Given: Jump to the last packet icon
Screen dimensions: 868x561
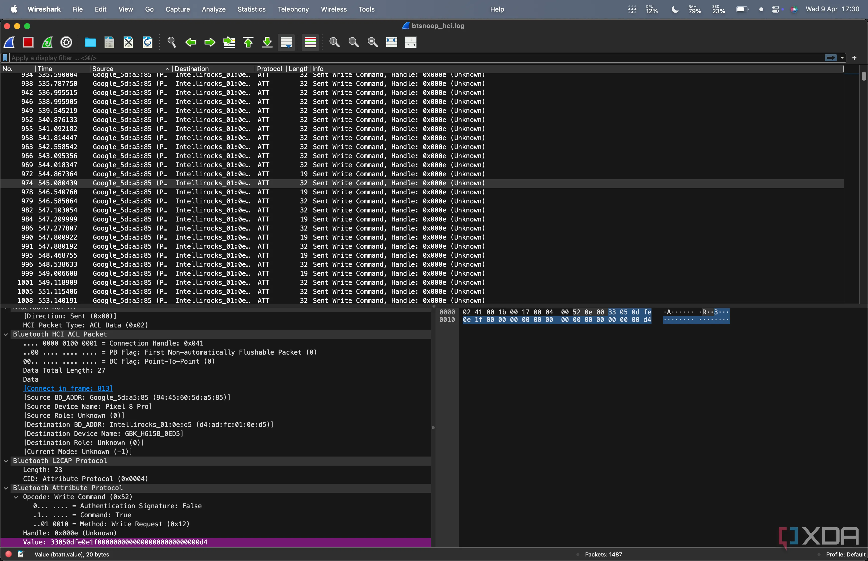Looking at the screenshot, I should pyautogui.click(x=267, y=42).
